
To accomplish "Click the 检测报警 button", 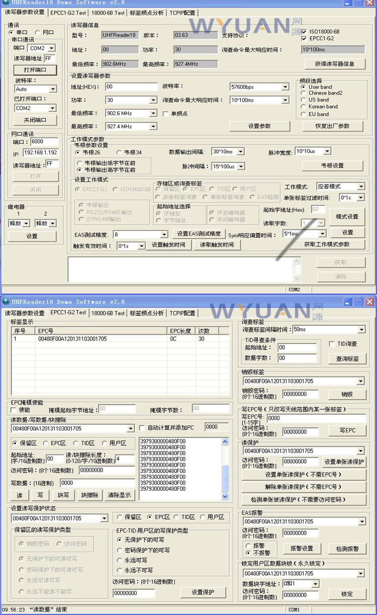I will pos(347,549).
